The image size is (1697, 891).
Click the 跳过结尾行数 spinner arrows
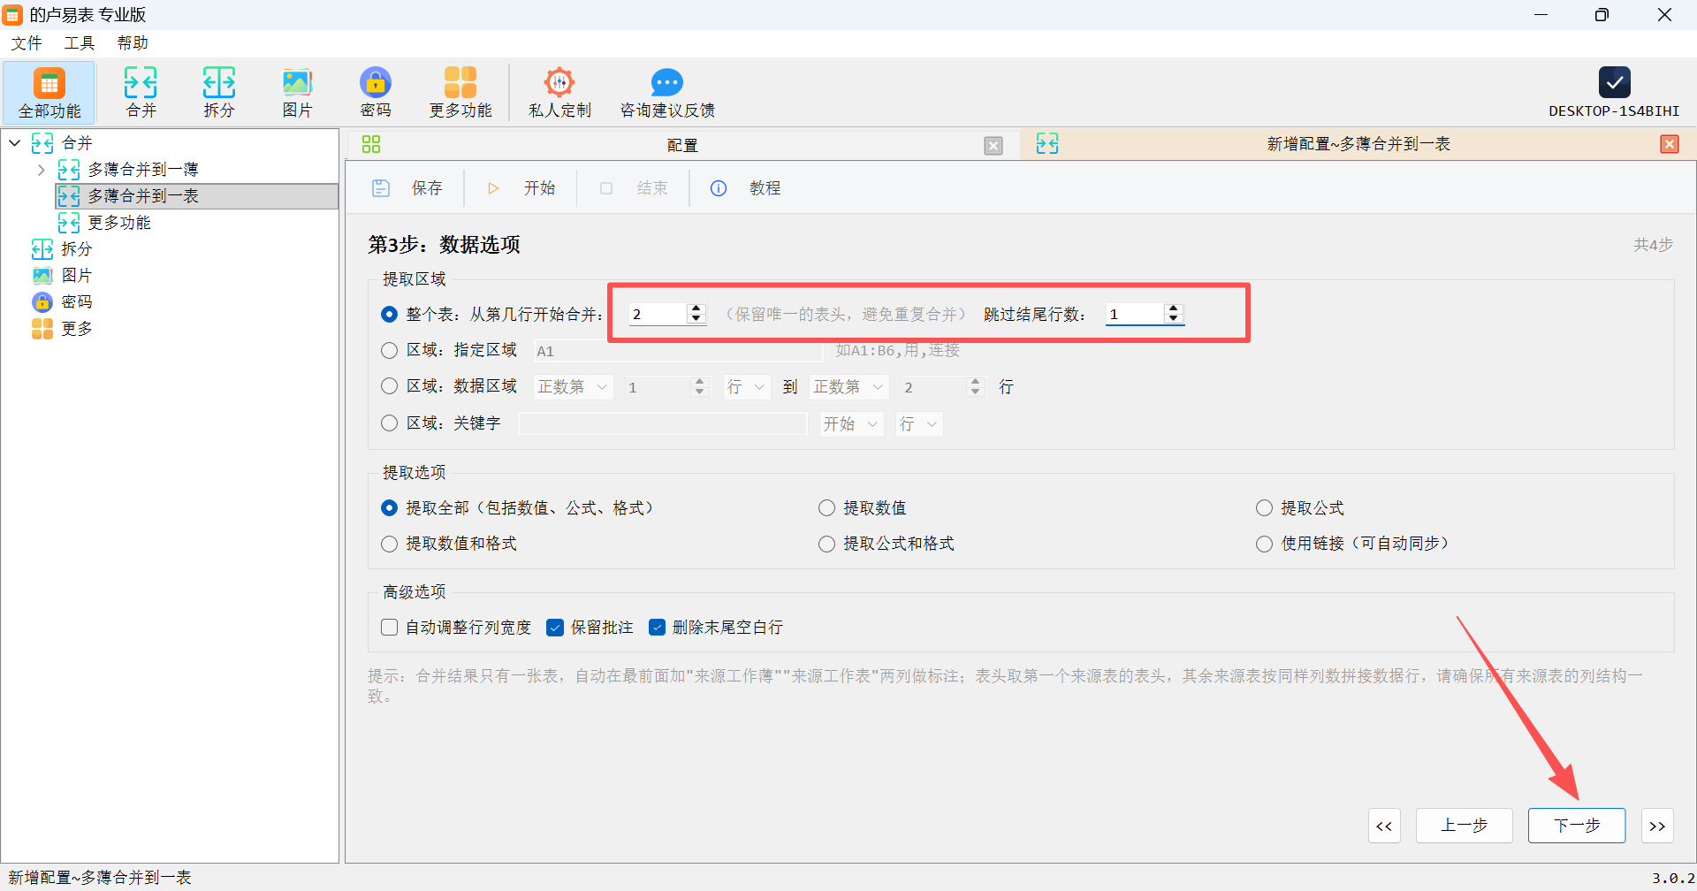click(1173, 314)
